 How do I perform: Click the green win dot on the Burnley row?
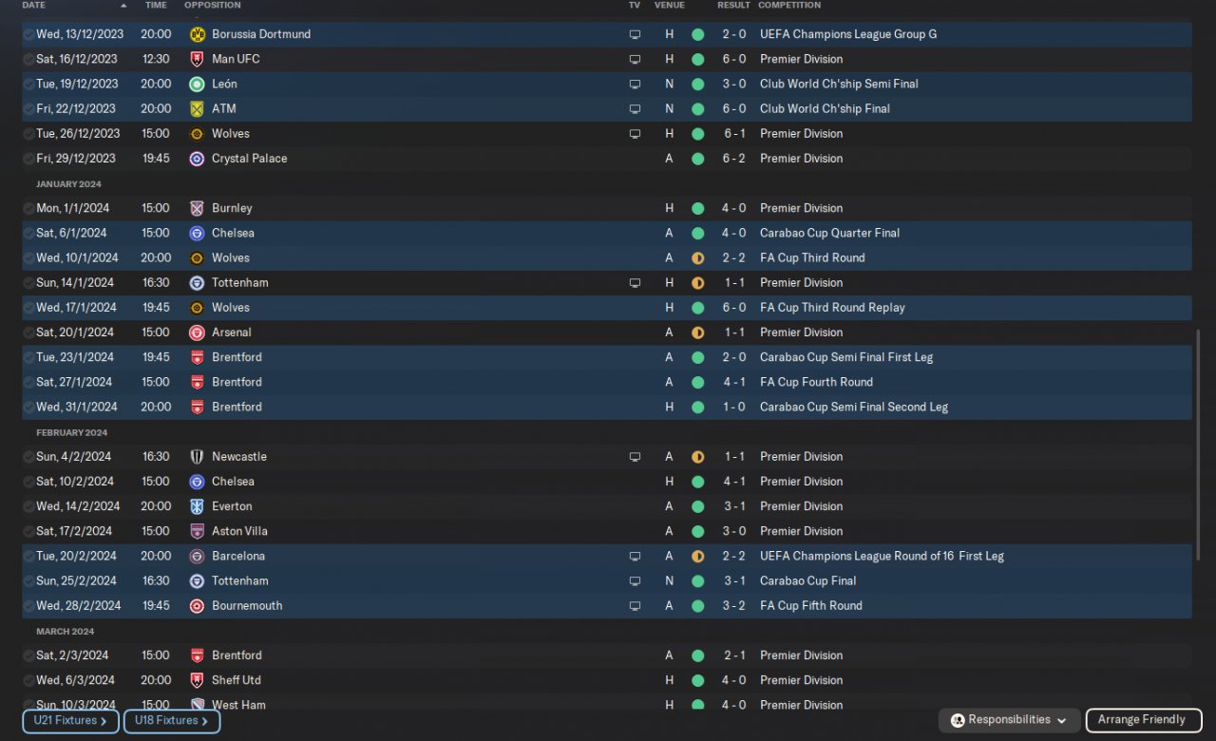697,208
